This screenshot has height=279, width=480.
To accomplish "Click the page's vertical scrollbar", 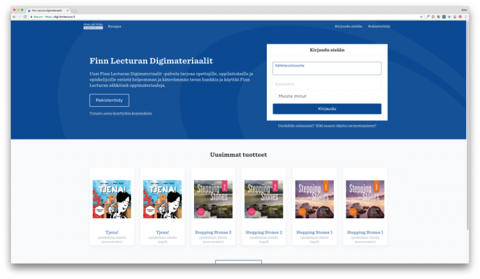I will tap(467, 125).
